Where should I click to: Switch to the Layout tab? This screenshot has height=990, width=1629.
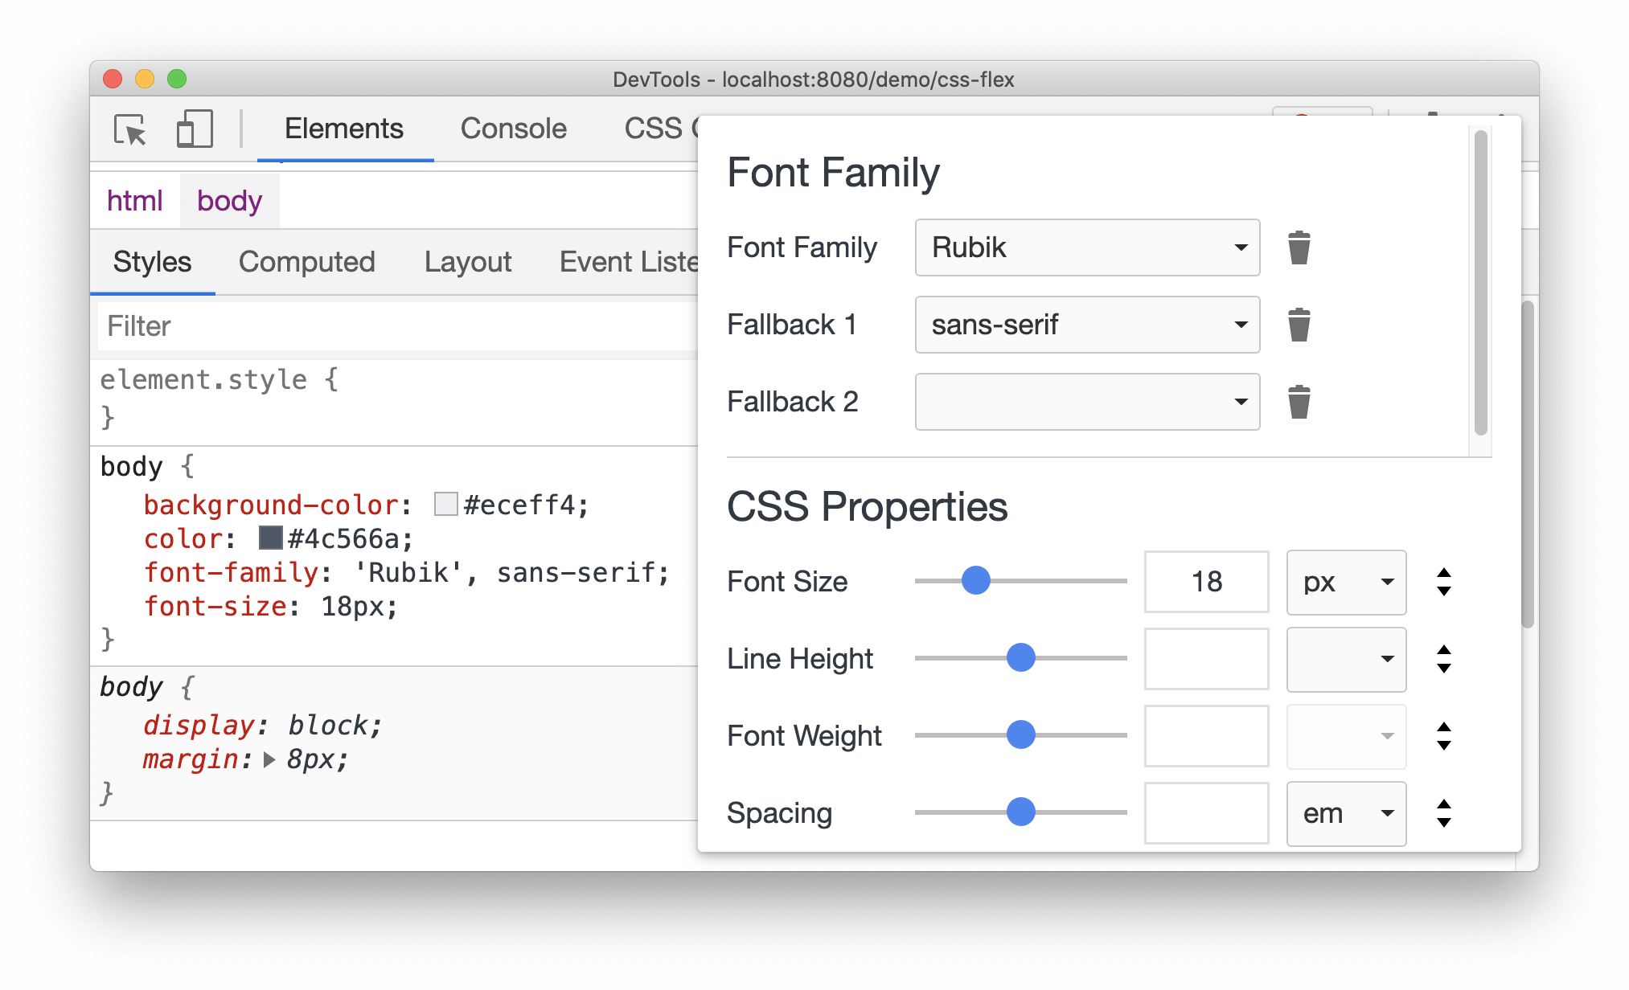(464, 260)
